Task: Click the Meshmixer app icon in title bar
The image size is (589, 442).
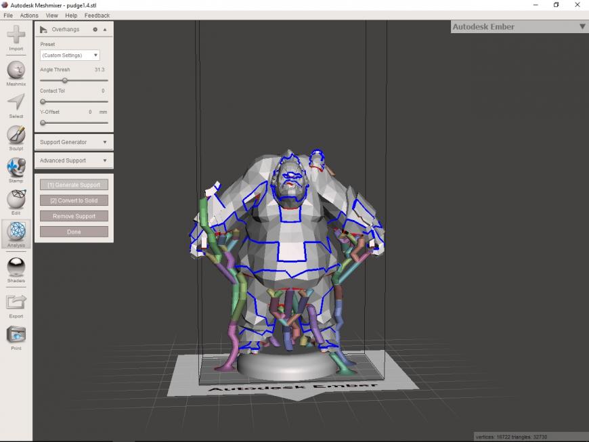Action: click(5, 5)
